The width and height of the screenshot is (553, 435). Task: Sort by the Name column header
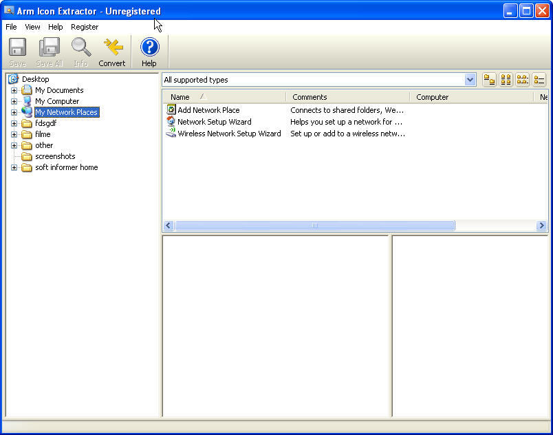click(x=224, y=96)
